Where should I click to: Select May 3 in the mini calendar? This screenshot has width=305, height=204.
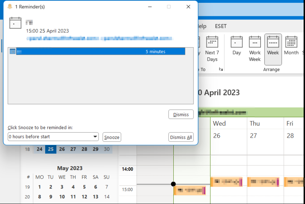(x=62, y=187)
